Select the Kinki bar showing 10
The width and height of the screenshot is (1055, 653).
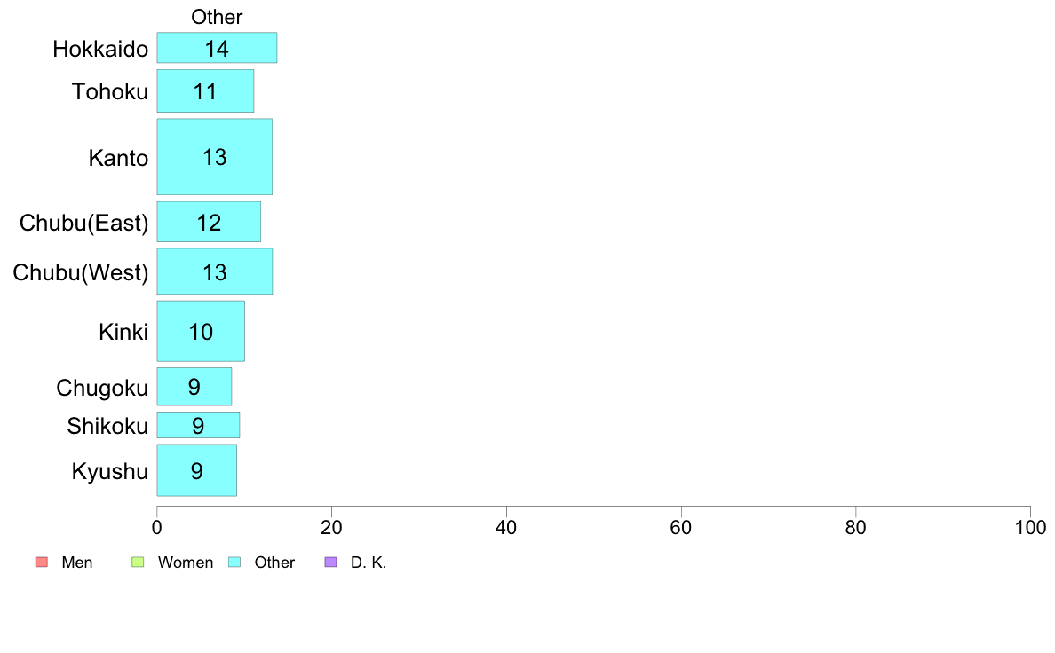click(201, 331)
